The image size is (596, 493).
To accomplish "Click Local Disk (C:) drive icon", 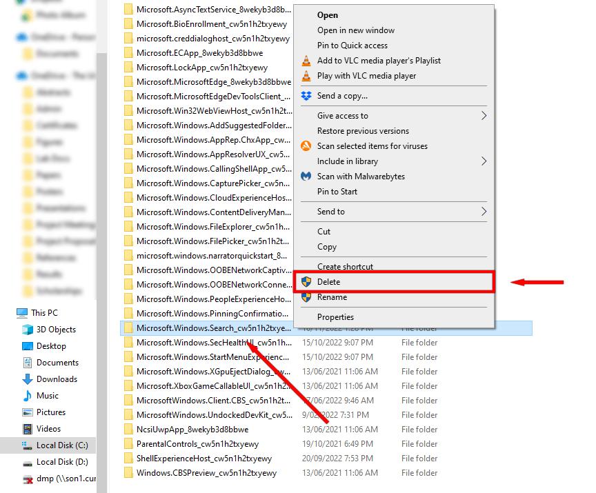I will (28, 445).
